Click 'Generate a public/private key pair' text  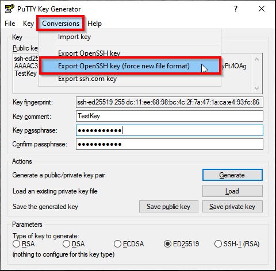[x=59, y=175]
